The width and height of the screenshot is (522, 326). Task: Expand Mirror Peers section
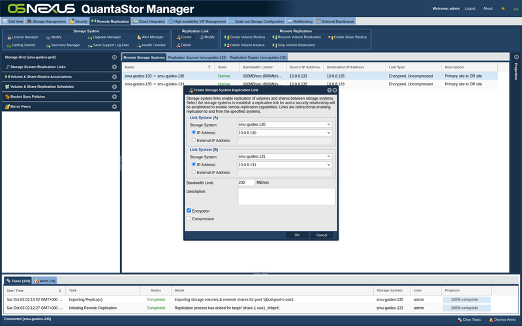[x=115, y=107]
